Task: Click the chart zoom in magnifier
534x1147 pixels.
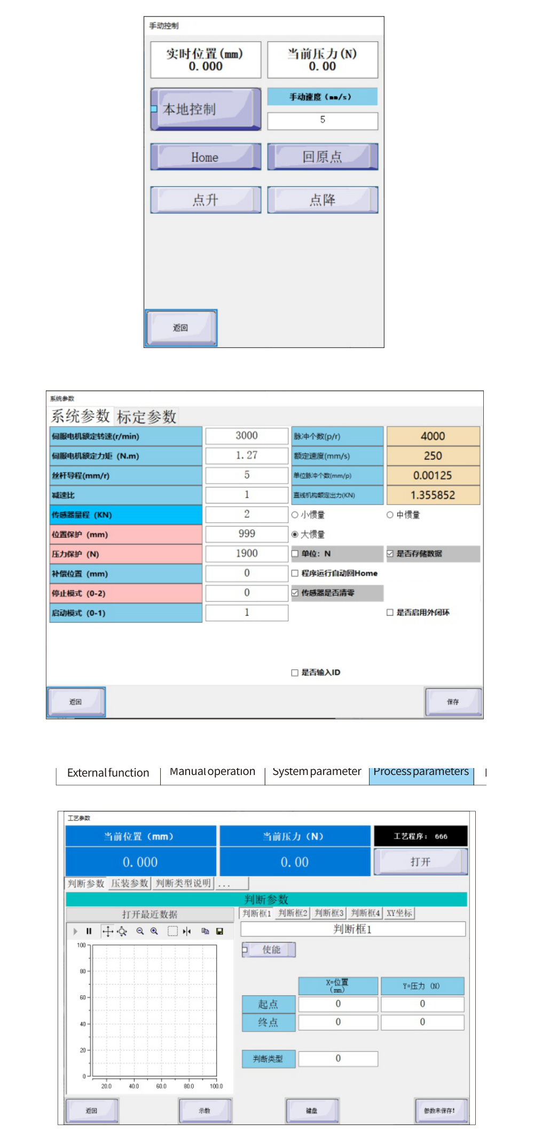Action: [x=154, y=931]
